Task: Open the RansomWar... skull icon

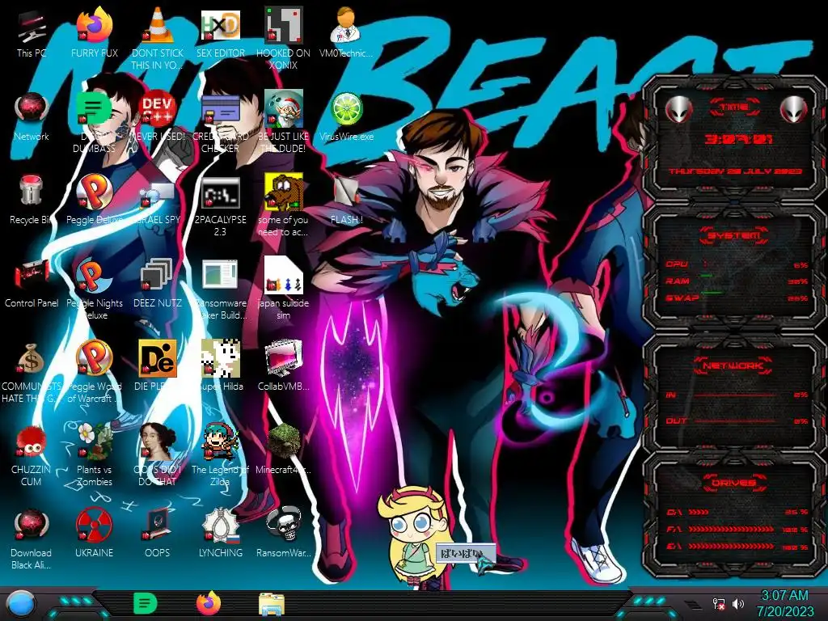Action: pyautogui.click(x=283, y=525)
